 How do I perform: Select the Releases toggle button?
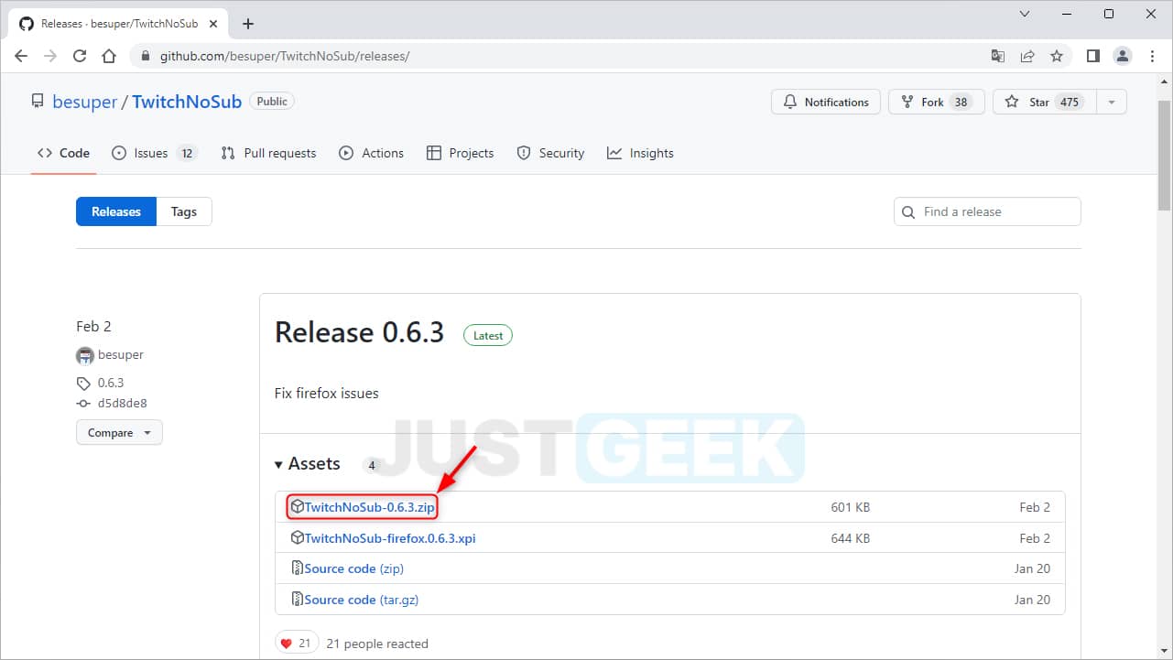click(x=116, y=211)
